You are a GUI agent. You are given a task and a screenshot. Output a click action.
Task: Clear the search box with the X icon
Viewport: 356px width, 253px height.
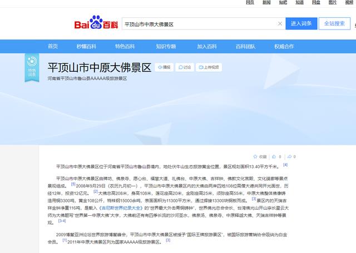[x=280, y=24]
